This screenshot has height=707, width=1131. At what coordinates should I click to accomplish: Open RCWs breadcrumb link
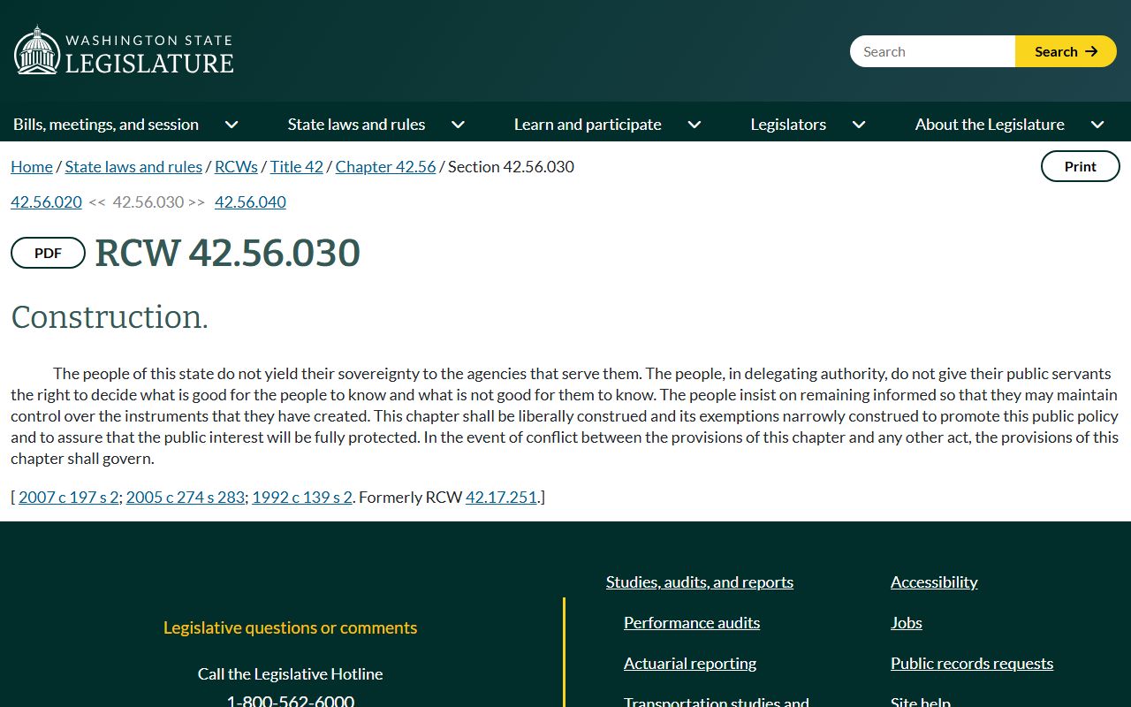(x=236, y=166)
